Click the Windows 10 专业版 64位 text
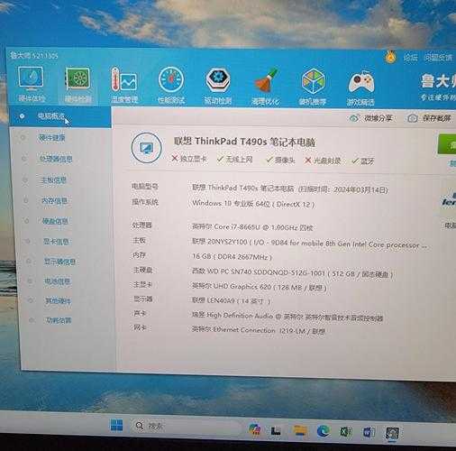Viewport: 456px width, 451px height. pos(253,204)
